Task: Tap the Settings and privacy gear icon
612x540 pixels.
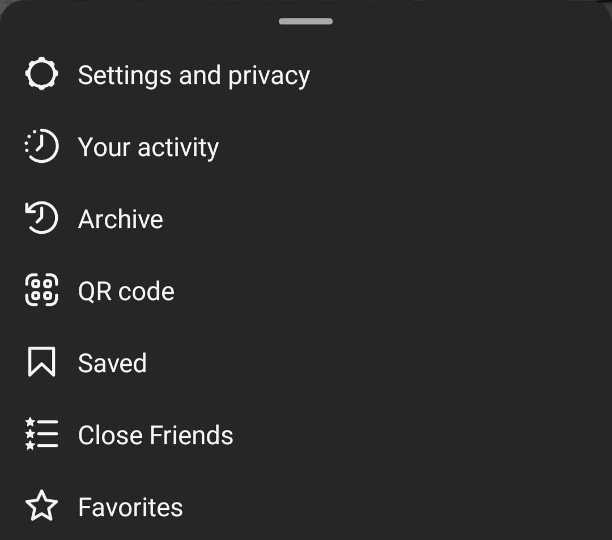Action: click(x=41, y=75)
